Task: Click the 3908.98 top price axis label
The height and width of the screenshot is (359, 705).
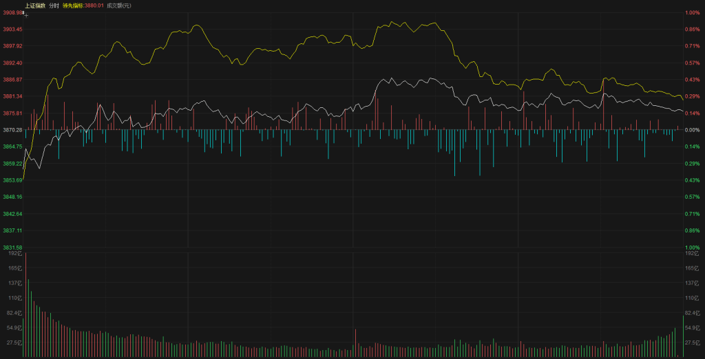Action: click(x=12, y=12)
